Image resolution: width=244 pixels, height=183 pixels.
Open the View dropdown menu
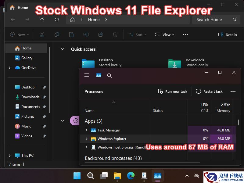coord(165,34)
